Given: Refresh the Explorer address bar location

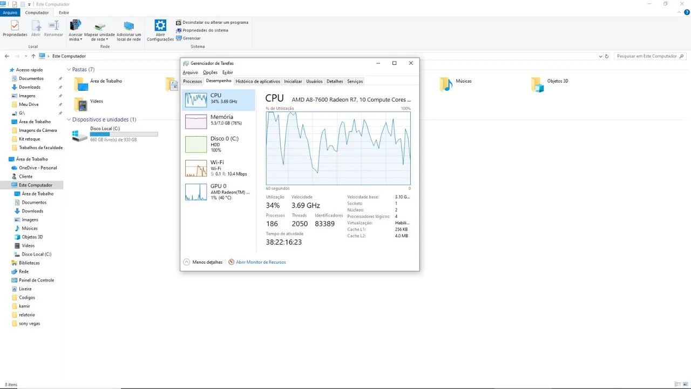Looking at the screenshot, I should [x=607, y=56].
